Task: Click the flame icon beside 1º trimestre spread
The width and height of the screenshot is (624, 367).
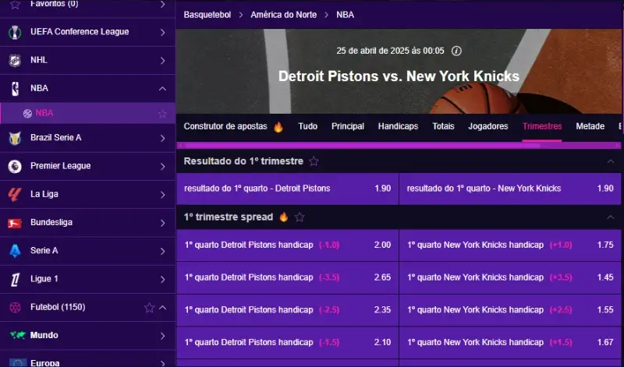Action: click(284, 217)
